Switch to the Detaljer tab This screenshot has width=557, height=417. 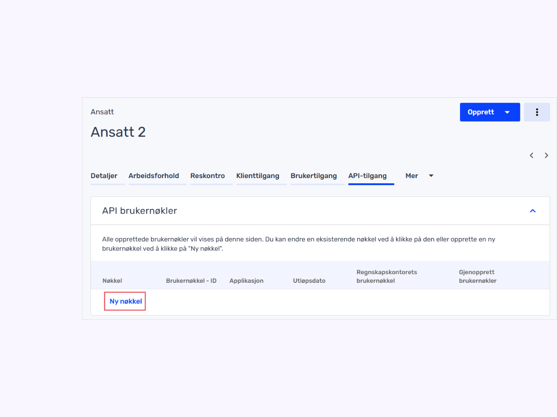104,176
